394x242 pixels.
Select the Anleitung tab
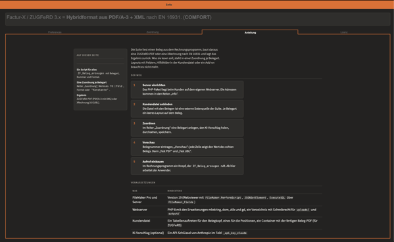250,32
